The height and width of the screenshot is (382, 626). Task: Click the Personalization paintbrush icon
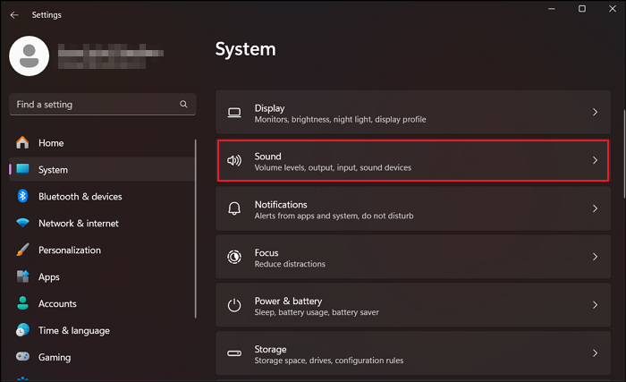22,250
